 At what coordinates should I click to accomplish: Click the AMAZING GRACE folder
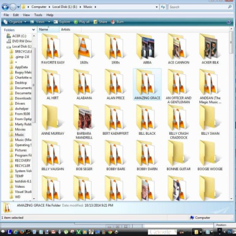[x=147, y=84]
